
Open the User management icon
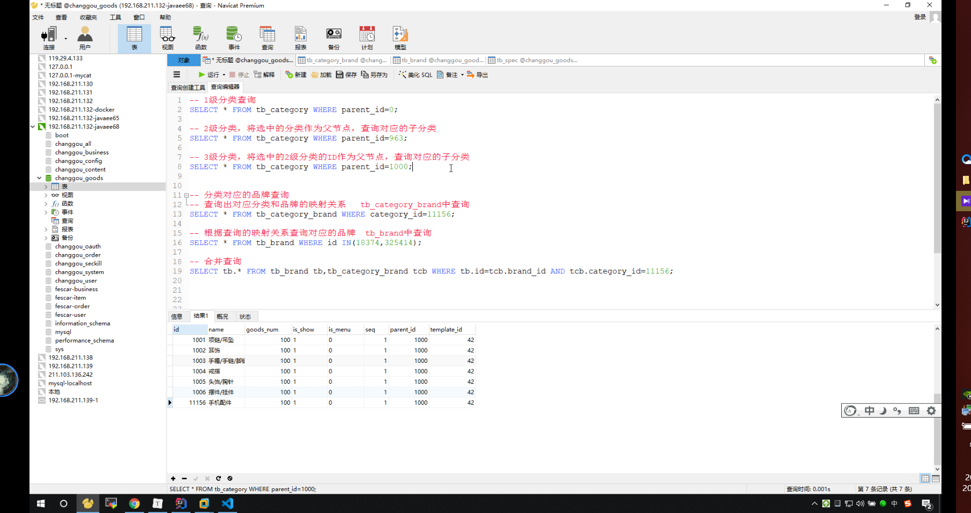tap(85, 38)
